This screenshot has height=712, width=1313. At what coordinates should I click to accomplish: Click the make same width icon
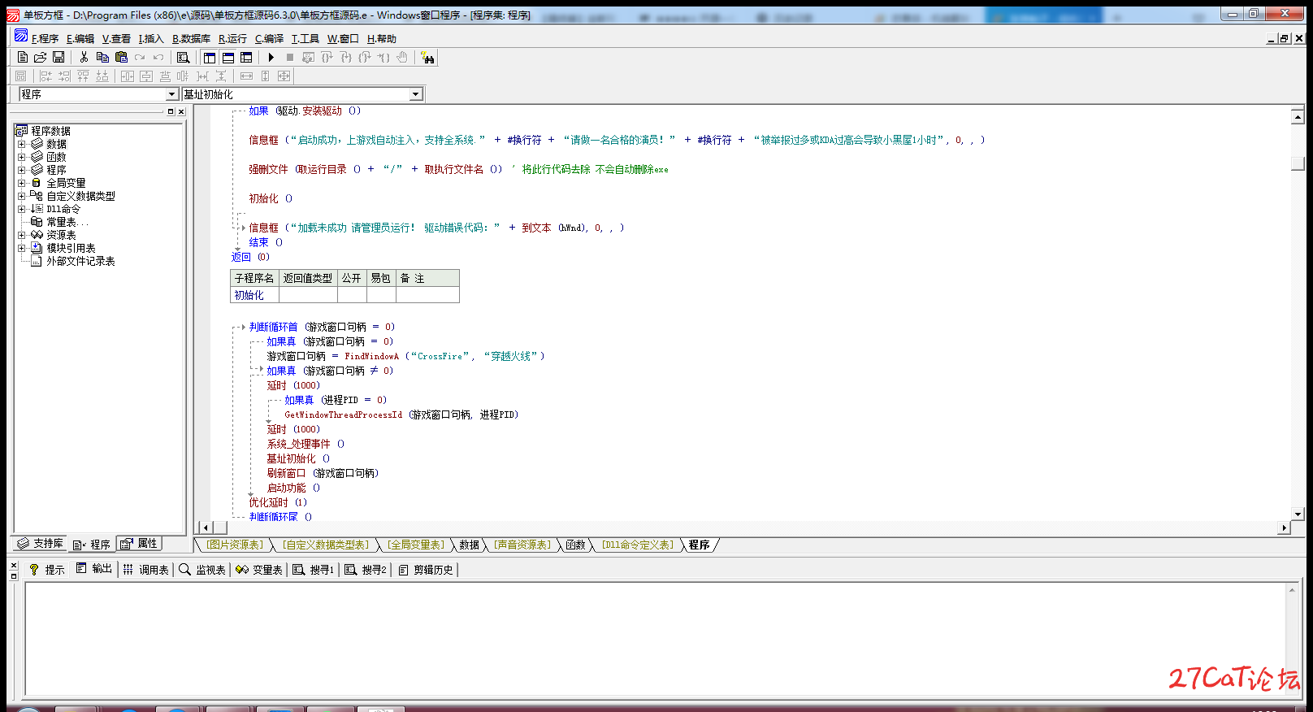pyautogui.click(x=246, y=76)
